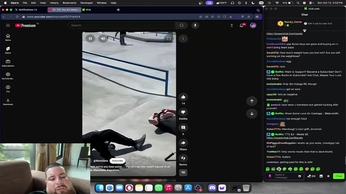Open Kick chat settings gear
The height and width of the screenshot is (194, 346).
pyautogui.click(x=328, y=176)
